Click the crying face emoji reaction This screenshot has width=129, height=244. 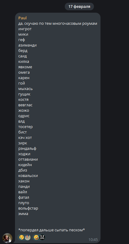(21, 237)
